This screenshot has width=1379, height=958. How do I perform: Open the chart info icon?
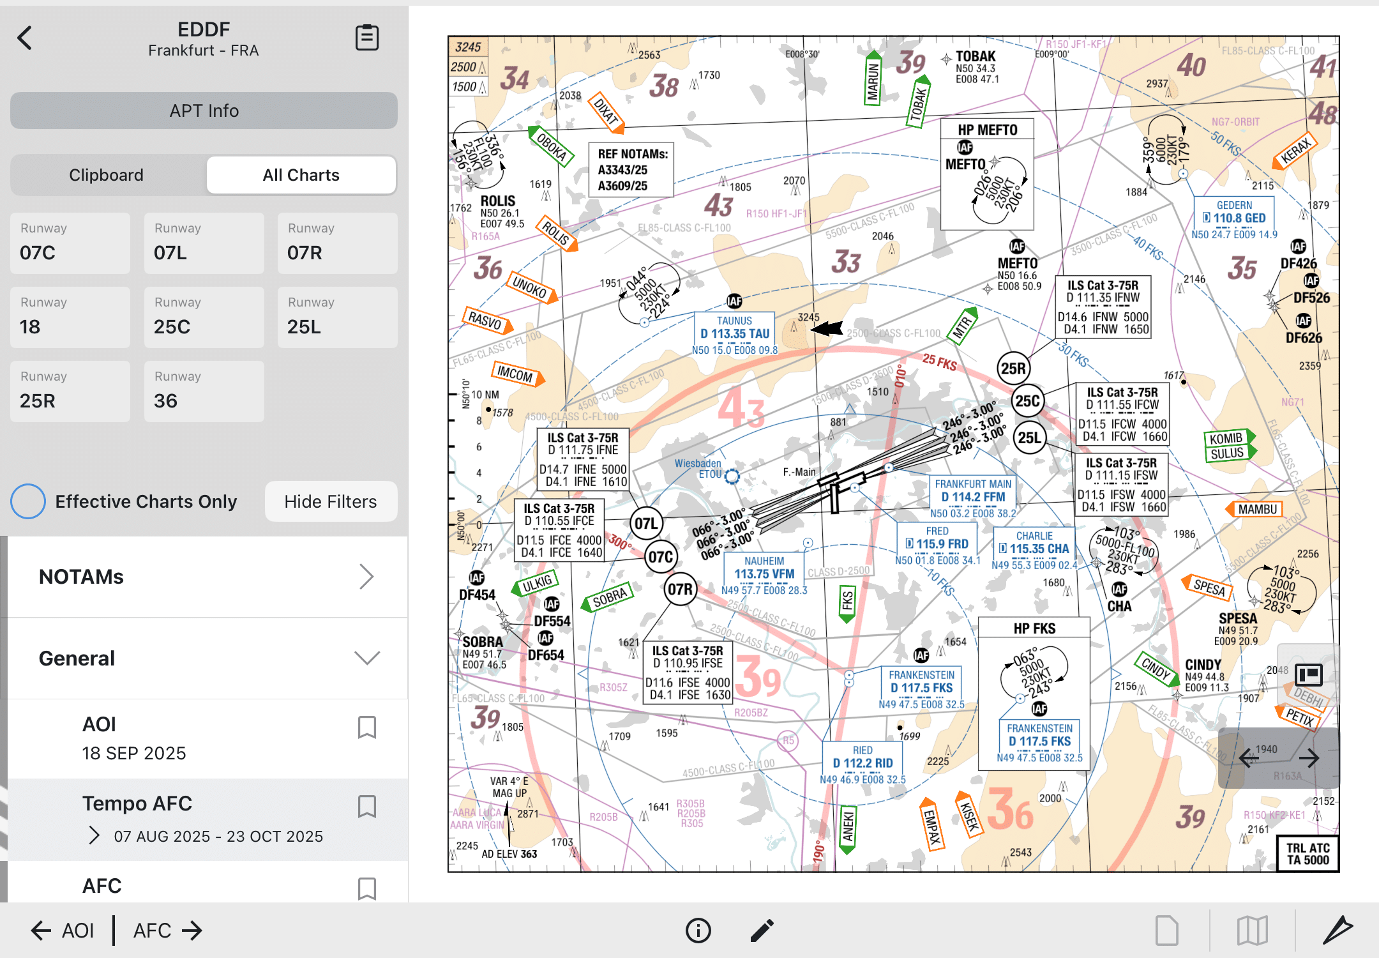(x=698, y=931)
